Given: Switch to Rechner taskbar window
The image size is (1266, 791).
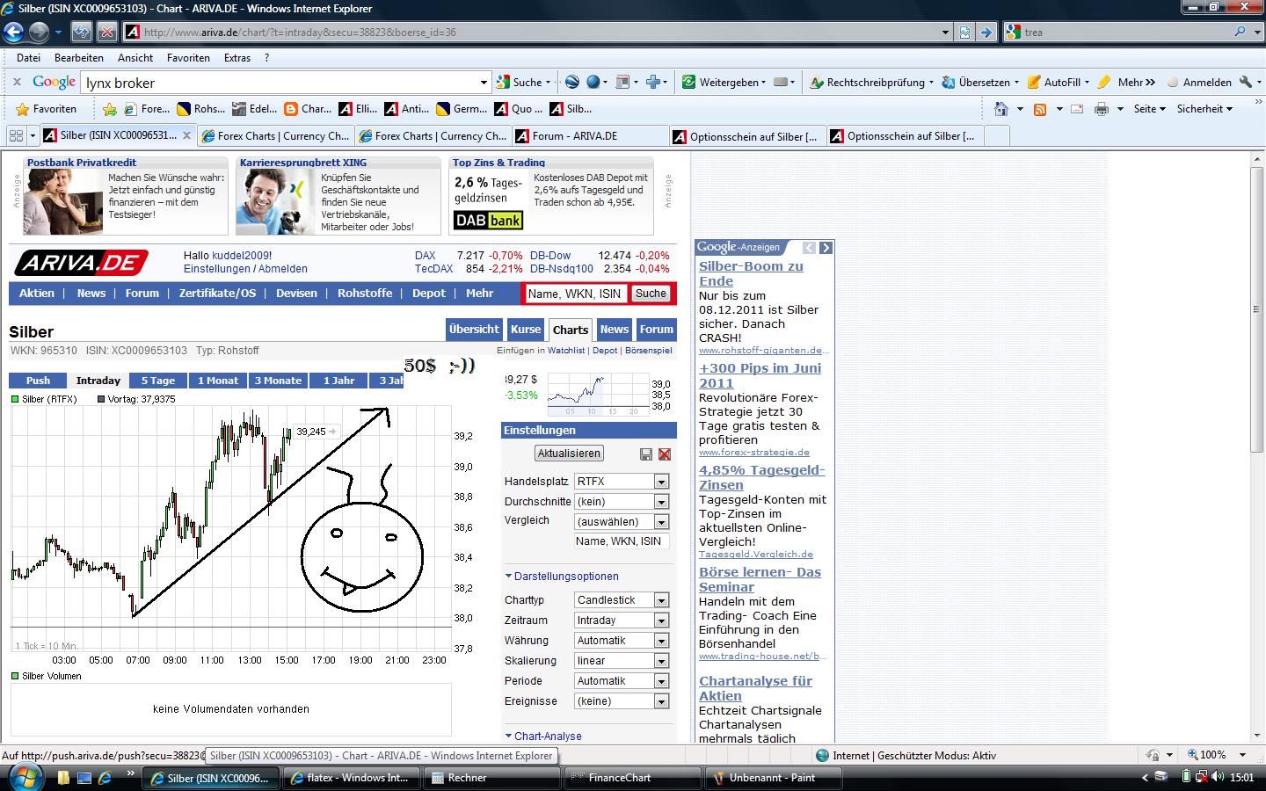Looking at the screenshot, I should point(492,778).
